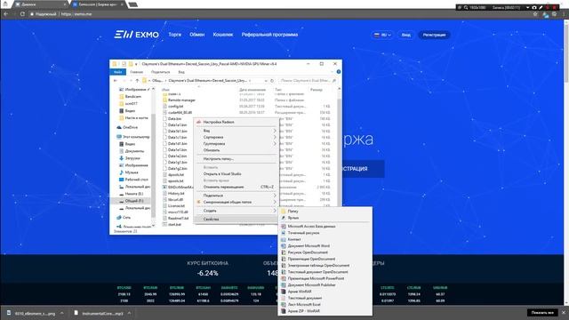Click the Bandicam camera screenshot icon
Viewport: 569px width, 320px height.
click(x=534, y=7)
